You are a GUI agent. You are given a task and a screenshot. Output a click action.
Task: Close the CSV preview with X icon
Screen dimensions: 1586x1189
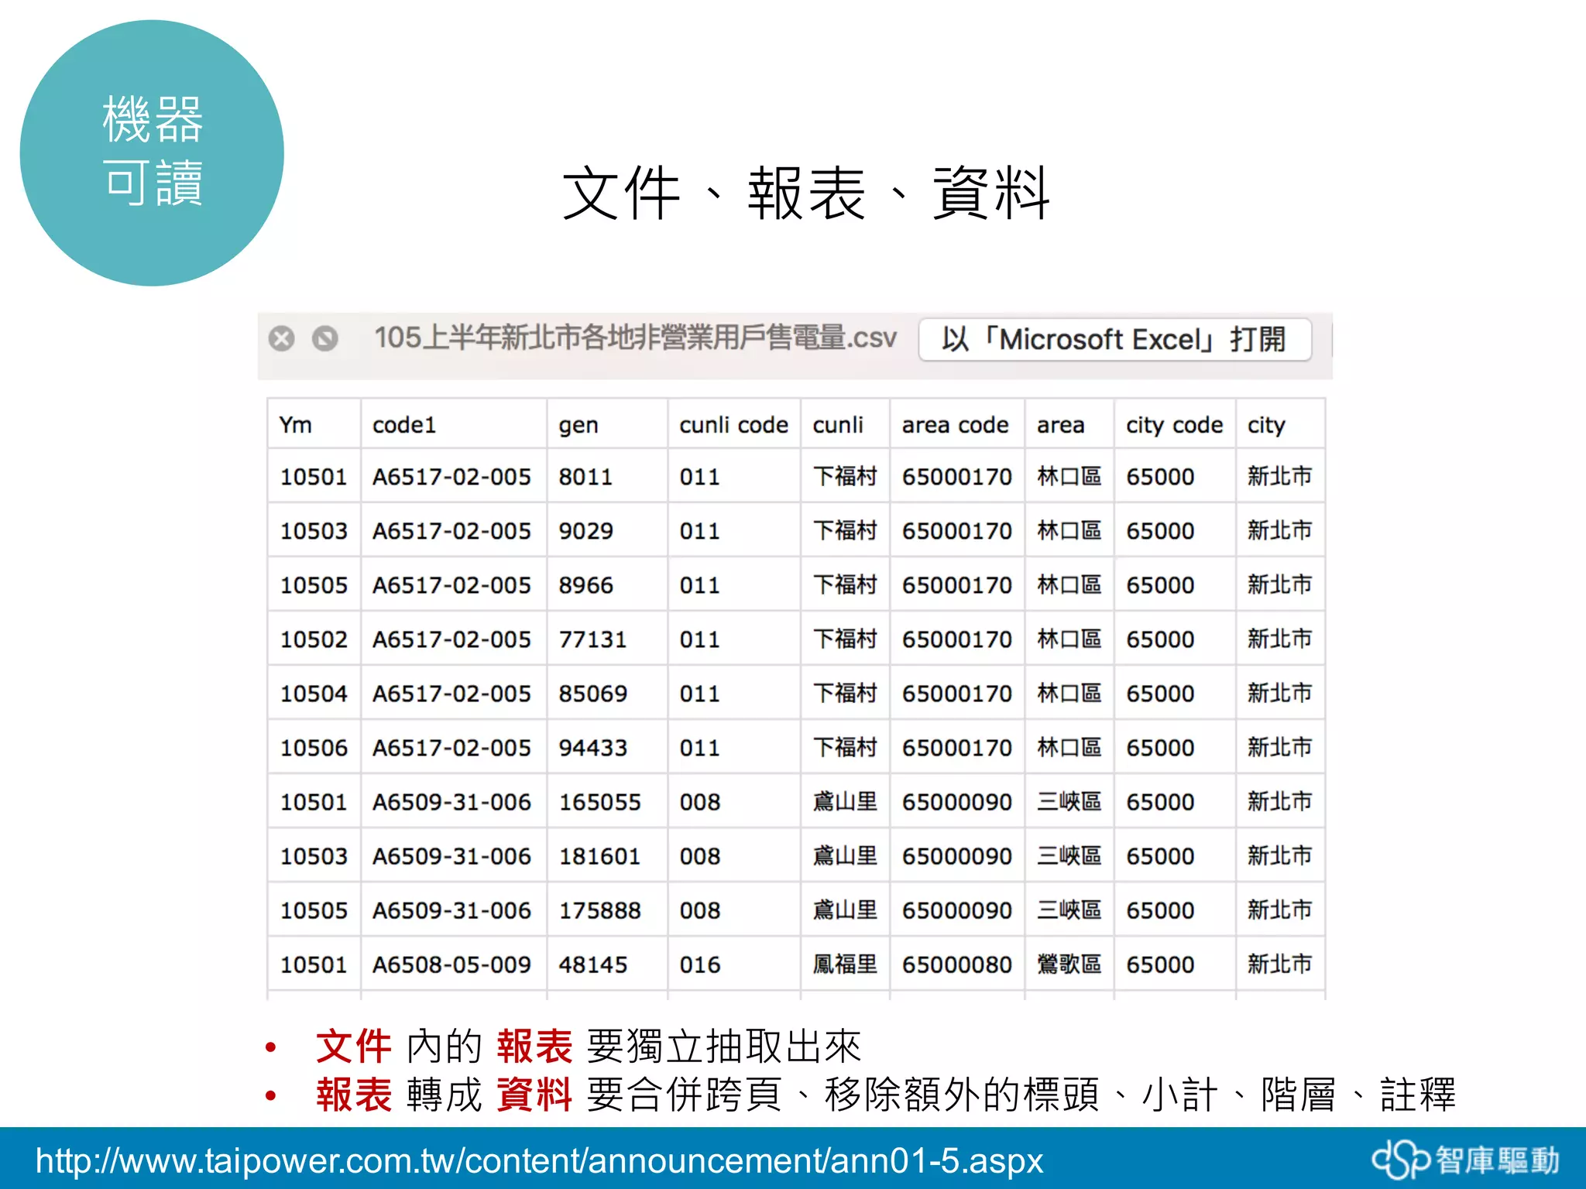coord(281,339)
